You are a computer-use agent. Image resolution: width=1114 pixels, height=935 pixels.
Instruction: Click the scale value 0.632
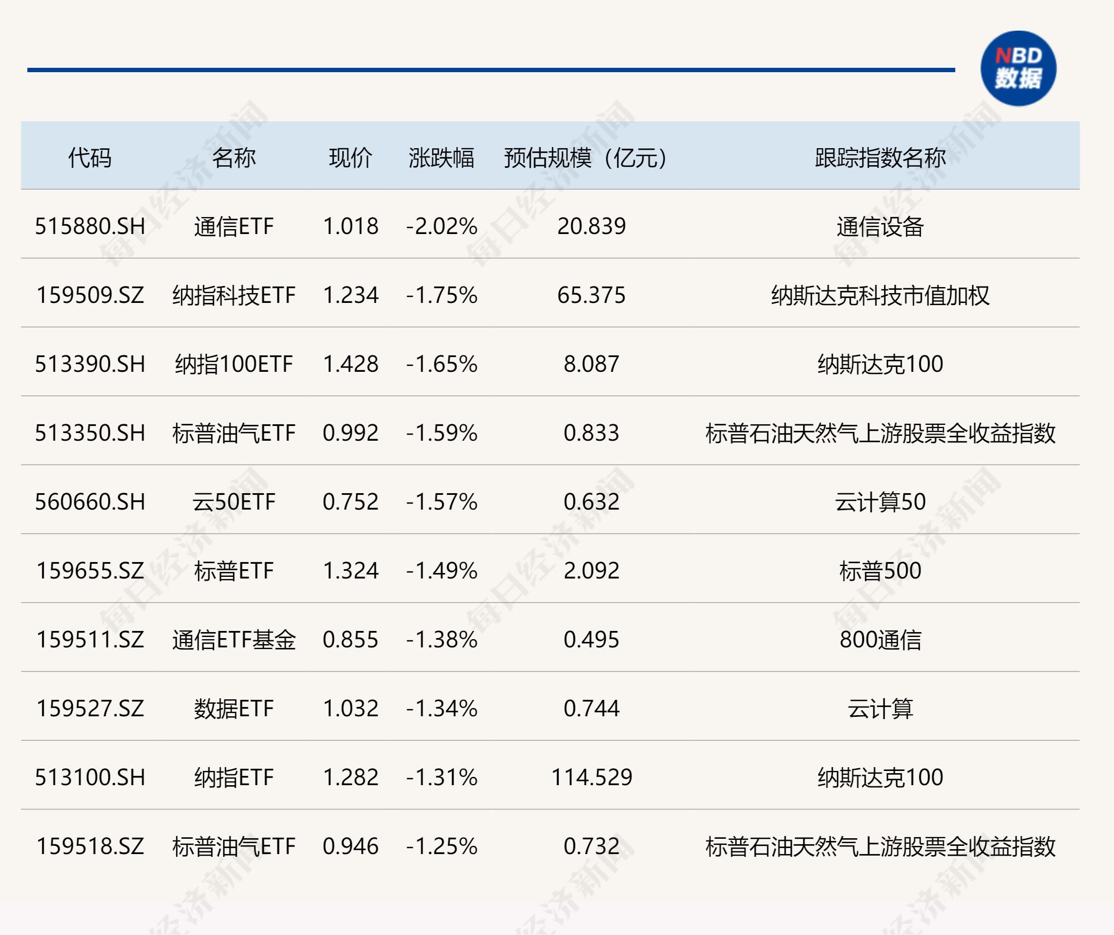[x=591, y=502]
